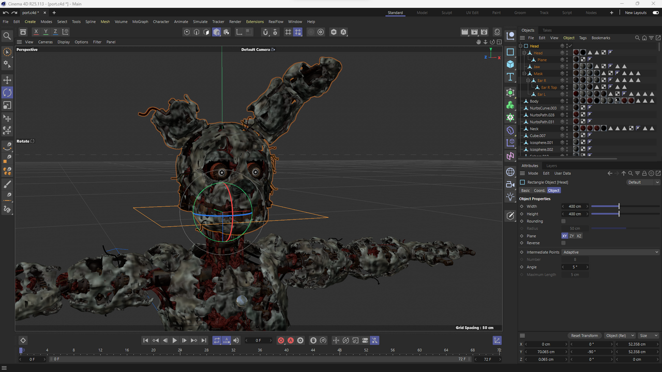Go back in Attributes history arrow
662x372 pixels.
click(x=610, y=174)
